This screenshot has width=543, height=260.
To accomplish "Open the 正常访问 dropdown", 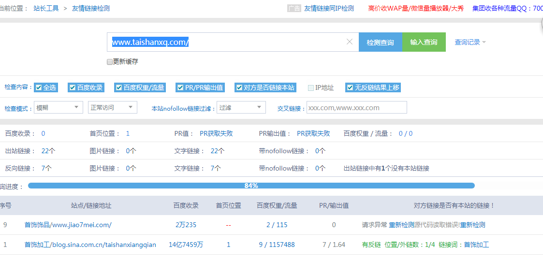I will click(112, 107).
